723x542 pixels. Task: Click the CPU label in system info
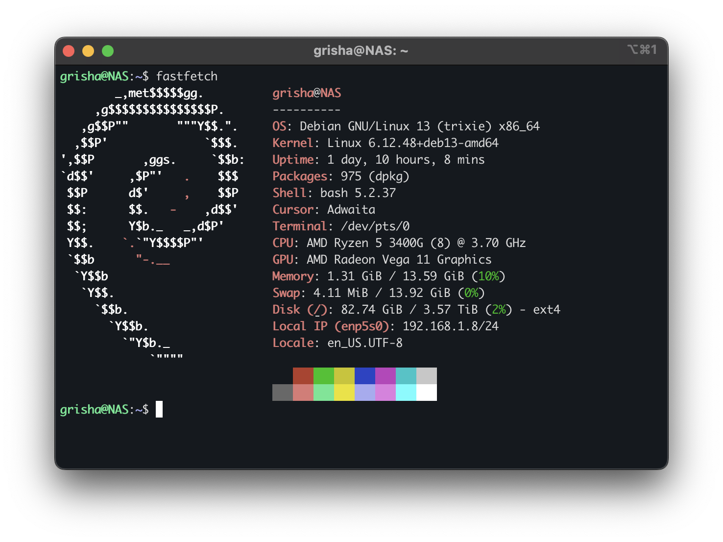click(x=283, y=243)
